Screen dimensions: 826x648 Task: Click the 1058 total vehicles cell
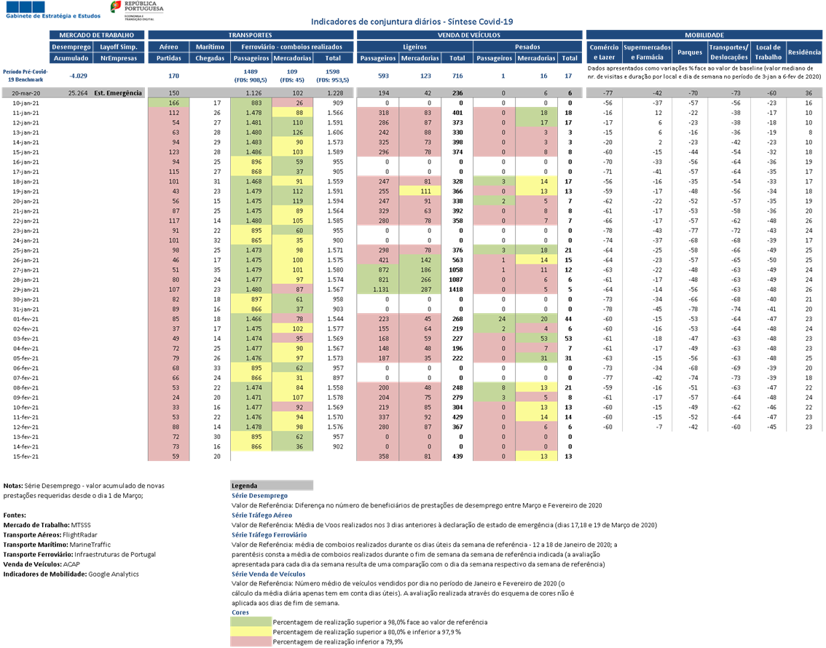[456, 270]
